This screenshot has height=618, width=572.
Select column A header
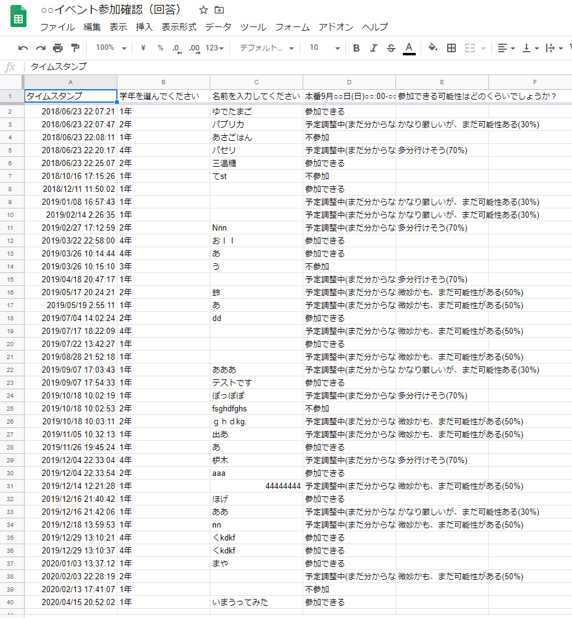pyautogui.click(x=71, y=82)
